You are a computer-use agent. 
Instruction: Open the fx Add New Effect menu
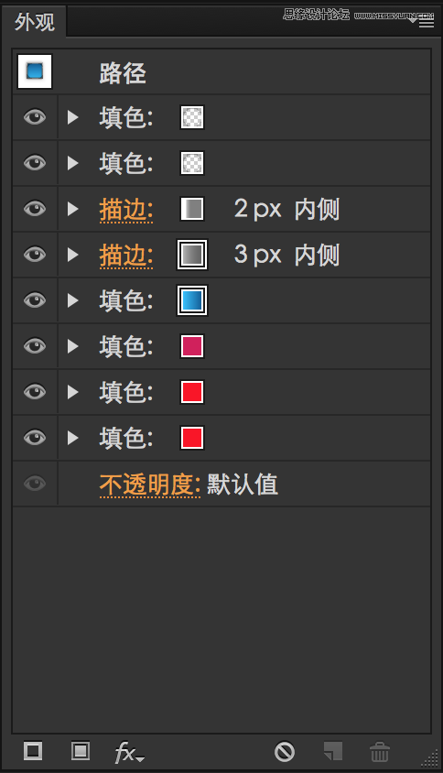click(129, 752)
